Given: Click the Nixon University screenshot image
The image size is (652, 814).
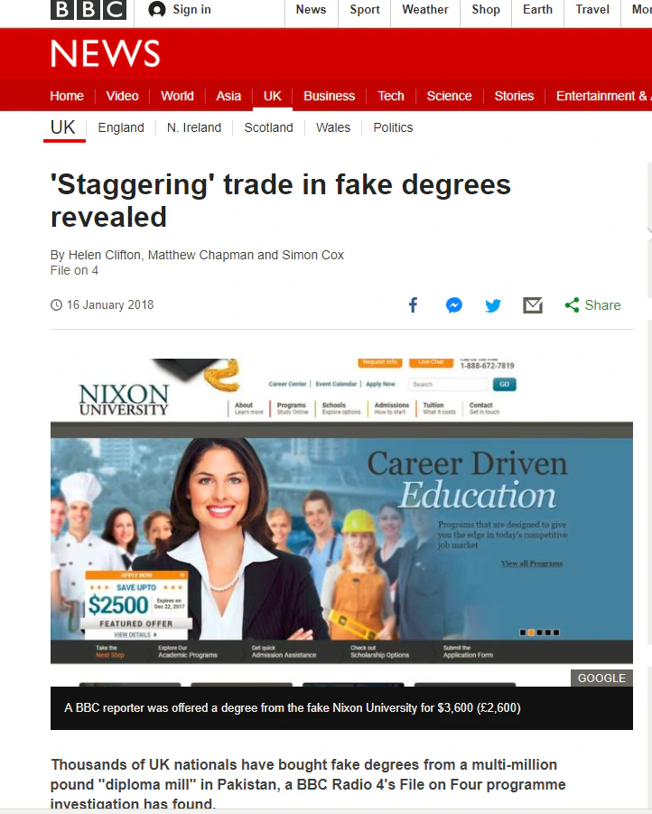Looking at the screenshot, I should coord(341,510).
